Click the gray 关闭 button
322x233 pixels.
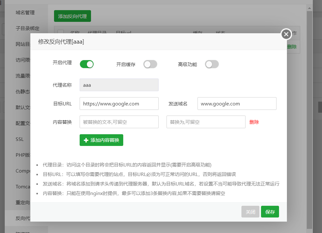250,212
